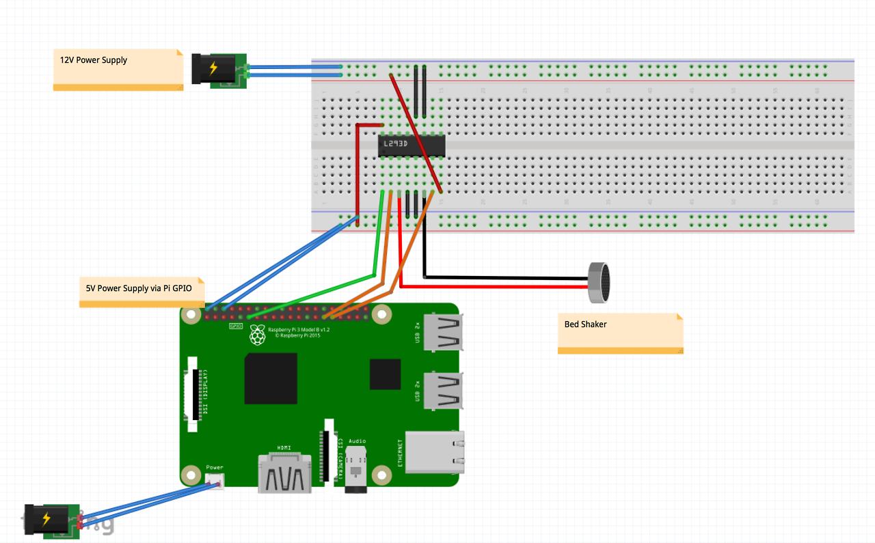This screenshot has width=875, height=543.
Task: Click the Raspberry Pi raspberry logo
Action: click(x=257, y=335)
